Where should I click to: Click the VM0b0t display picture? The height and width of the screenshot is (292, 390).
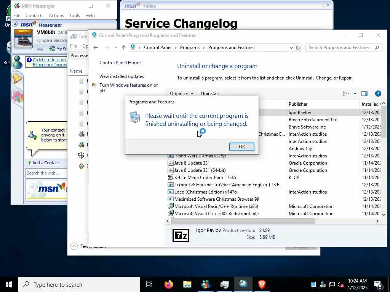[x=23, y=38]
